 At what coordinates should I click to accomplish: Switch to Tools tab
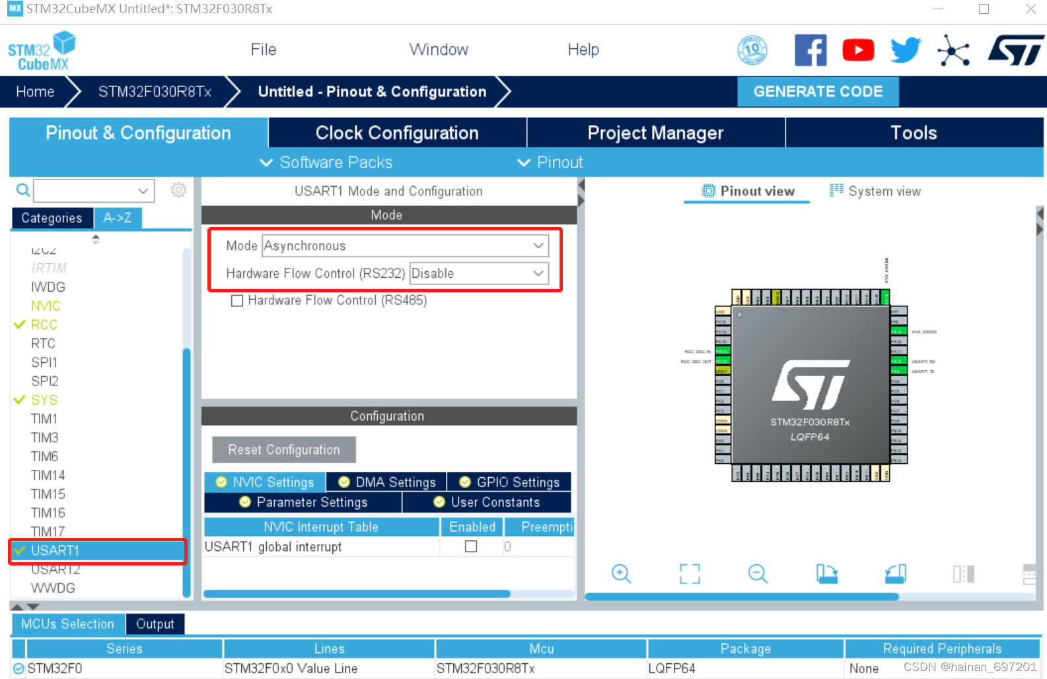coord(914,133)
